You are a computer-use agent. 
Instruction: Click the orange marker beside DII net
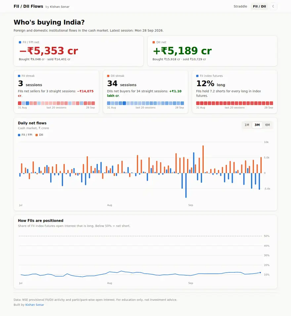click(154, 42)
